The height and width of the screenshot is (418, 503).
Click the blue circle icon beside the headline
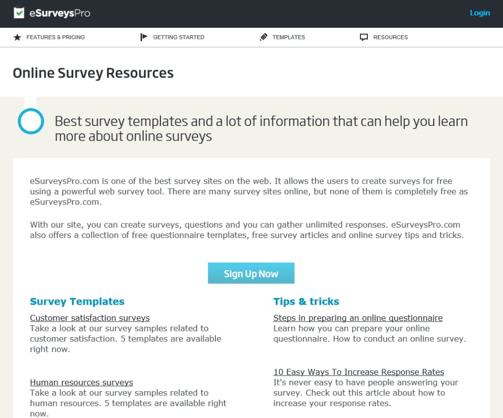point(31,121)
